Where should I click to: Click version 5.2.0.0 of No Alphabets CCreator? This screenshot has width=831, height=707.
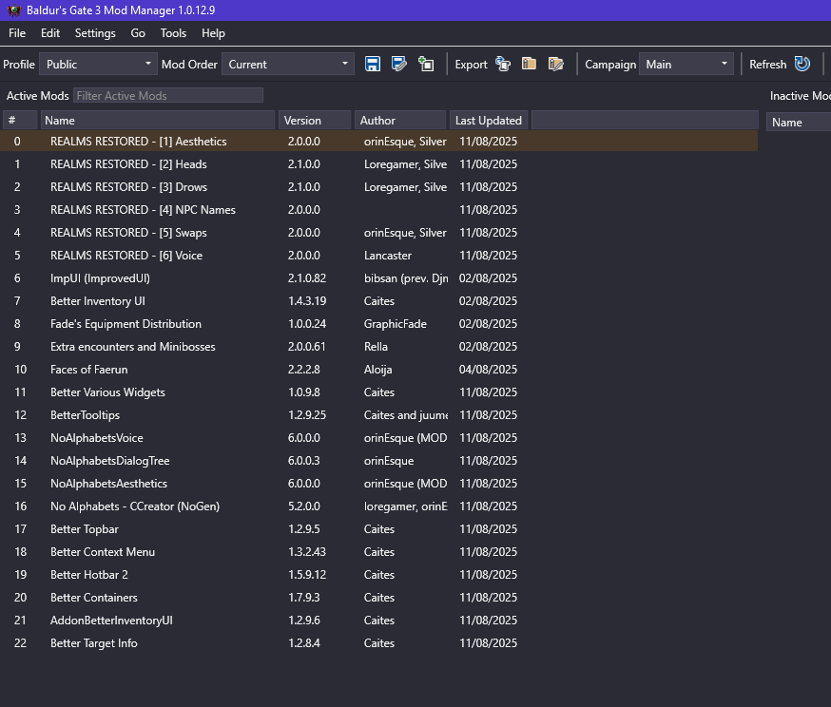(x=303, y=506)
